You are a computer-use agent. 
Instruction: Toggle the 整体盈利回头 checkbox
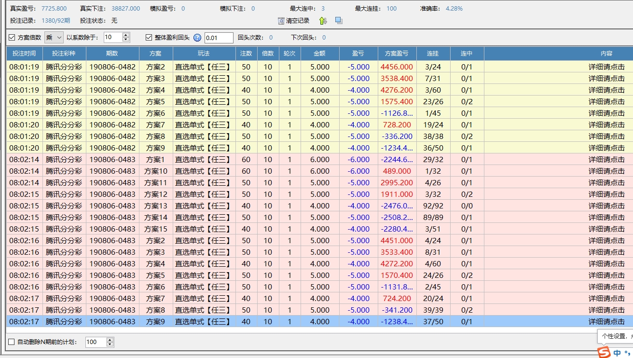click(149, 37)
